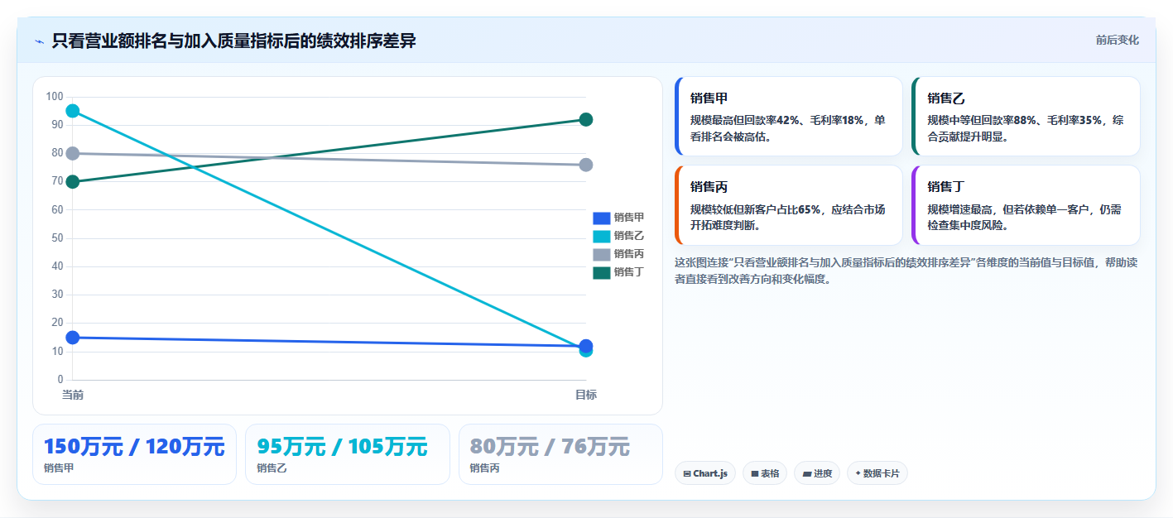Click the 前后变化 label in header

1117,40
